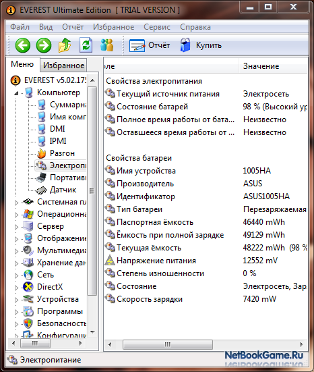Expand the Отображение node
This screenshot has width=314, height=372.
coord(16,239)
